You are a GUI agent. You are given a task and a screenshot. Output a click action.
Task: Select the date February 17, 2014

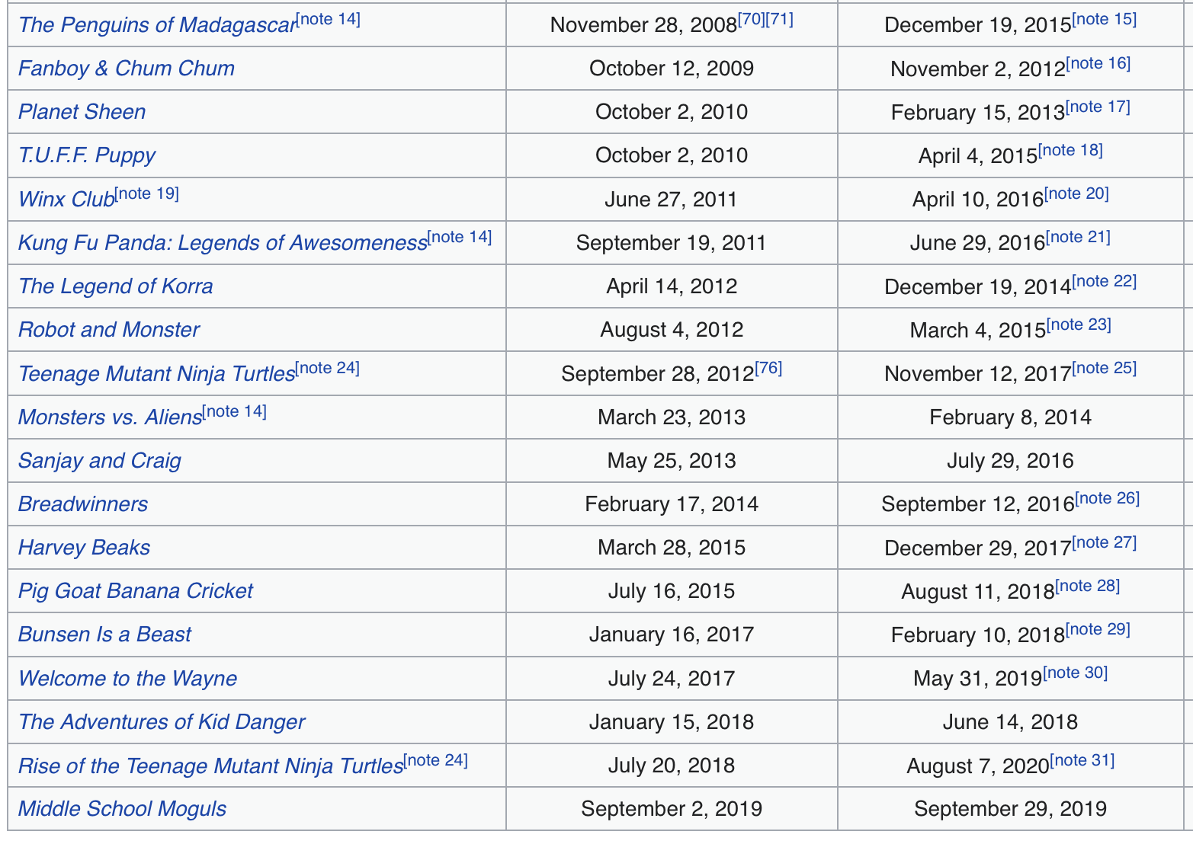click(x=672, y=504)
